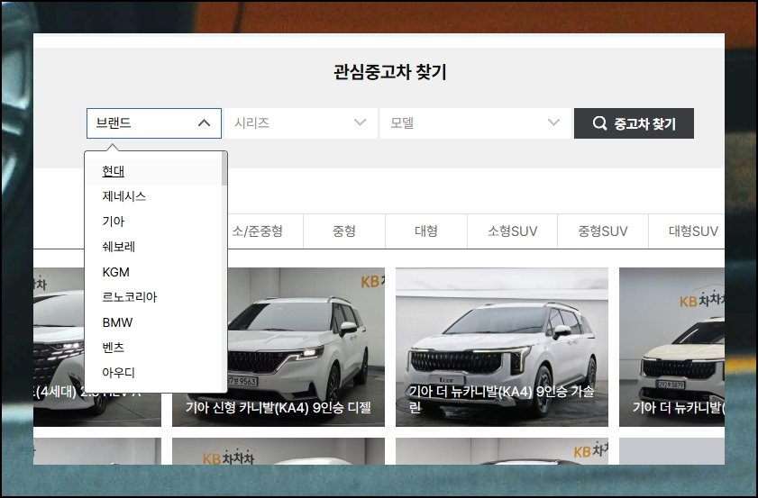The image size is (758, 498).
Task: Click the magnifier icon in 중고차 찾기 button
Action: pyautogui.click(x=599, y=123)
